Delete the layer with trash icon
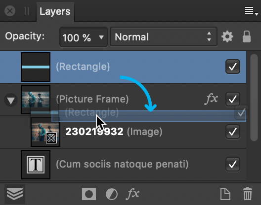Image resolution: width=261 pixels, height=205 pixels. click(248, 194)
